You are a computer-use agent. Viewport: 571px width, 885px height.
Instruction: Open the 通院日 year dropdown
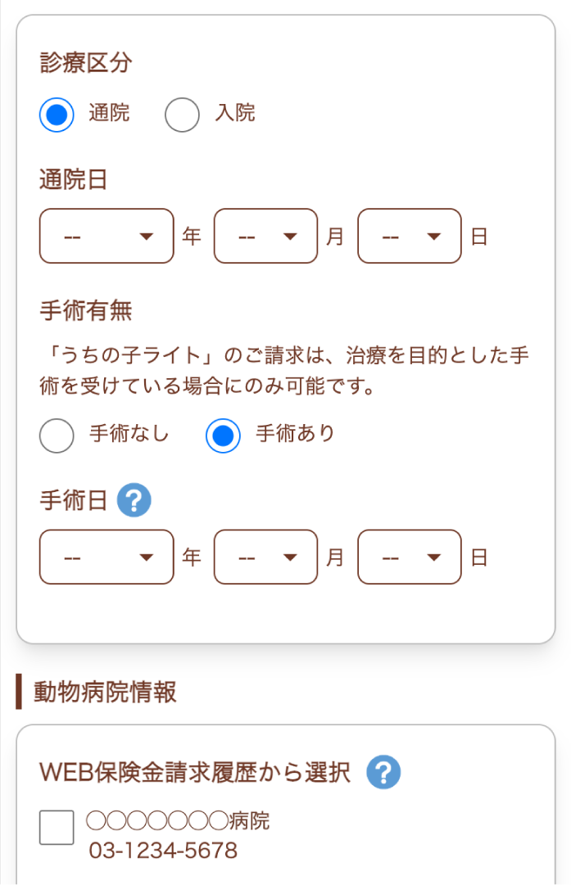pos(106,236)
